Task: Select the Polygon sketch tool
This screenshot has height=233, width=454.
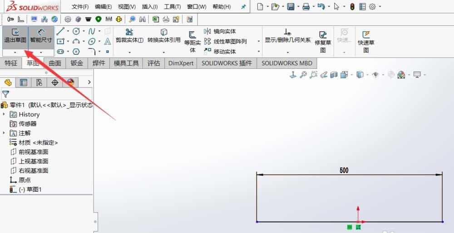Action: coord(76,52)
